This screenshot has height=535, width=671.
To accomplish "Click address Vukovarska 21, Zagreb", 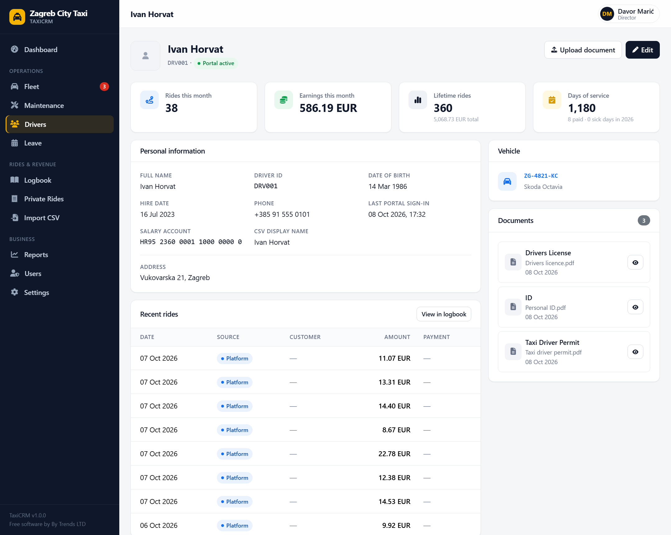I will (x=175, y=278).
